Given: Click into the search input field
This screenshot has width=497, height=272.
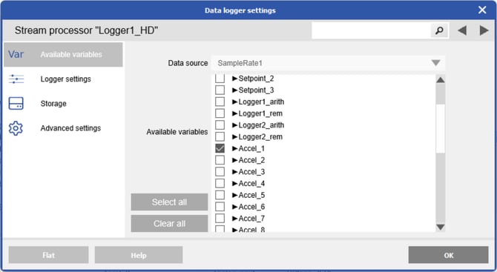Looking at the screenshot, I should point(371,30).
